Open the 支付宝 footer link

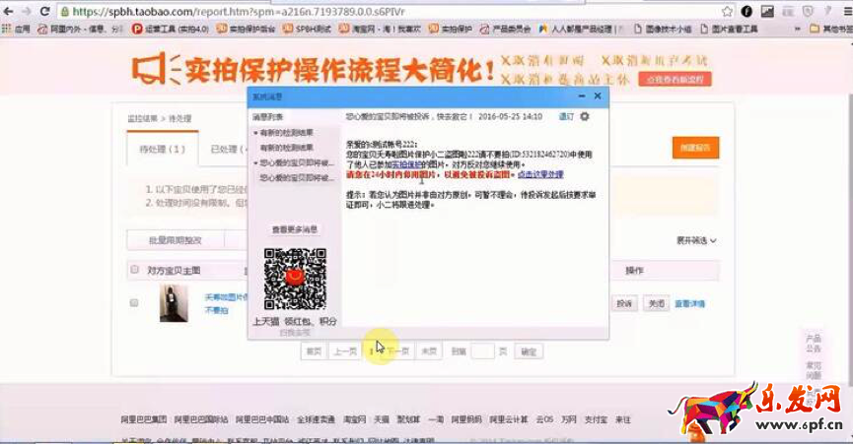tap(596, 419)
